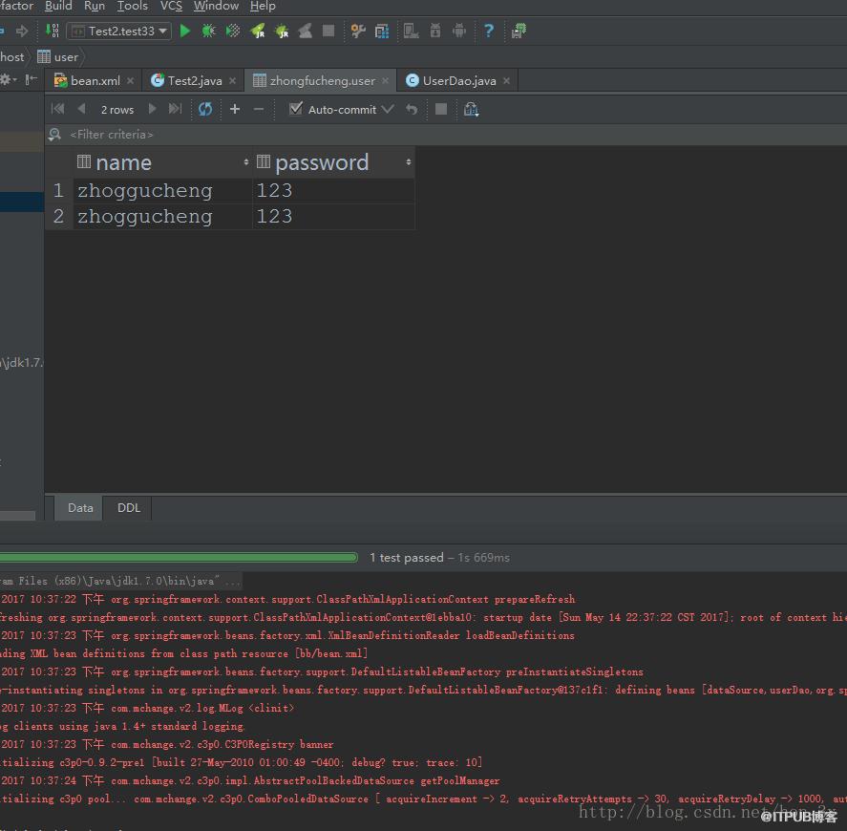
Task: Delete the selected row with the minus icon
Action: pos(259,109)
